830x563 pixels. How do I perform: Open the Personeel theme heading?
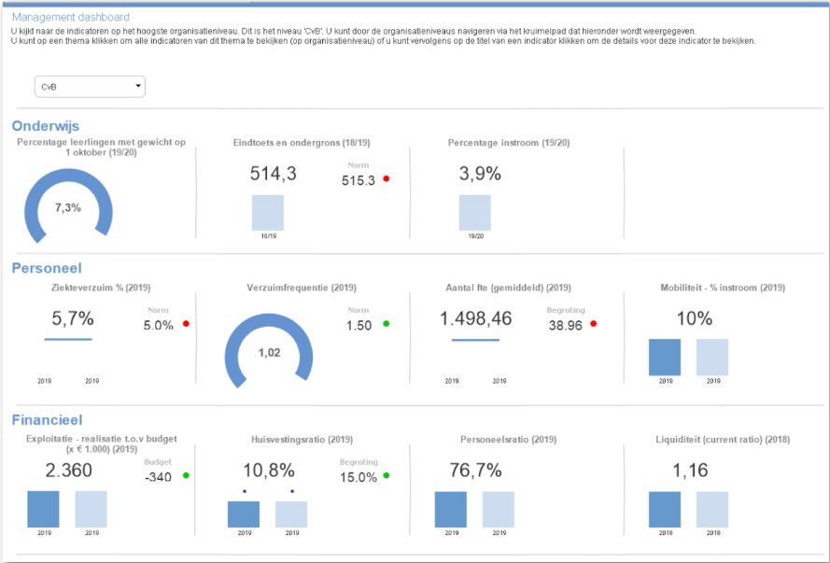[47, 268]
